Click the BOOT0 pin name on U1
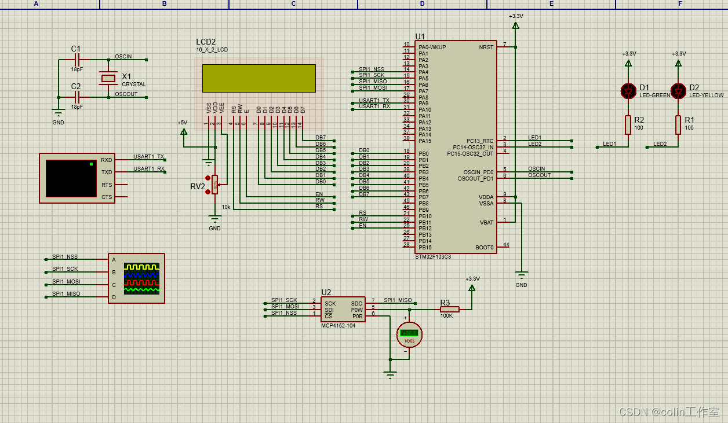Viewport: 728px width, 423px height. [x=485, y=247]
